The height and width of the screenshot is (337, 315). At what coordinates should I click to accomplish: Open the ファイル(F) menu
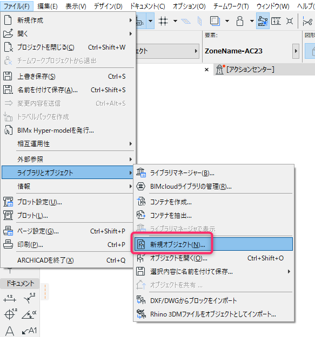[17, 6]
